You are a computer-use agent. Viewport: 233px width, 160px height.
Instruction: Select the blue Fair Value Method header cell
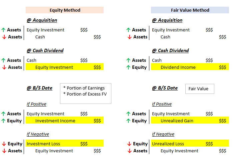[190, 10]
